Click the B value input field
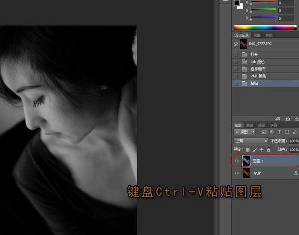 point(286,18)
